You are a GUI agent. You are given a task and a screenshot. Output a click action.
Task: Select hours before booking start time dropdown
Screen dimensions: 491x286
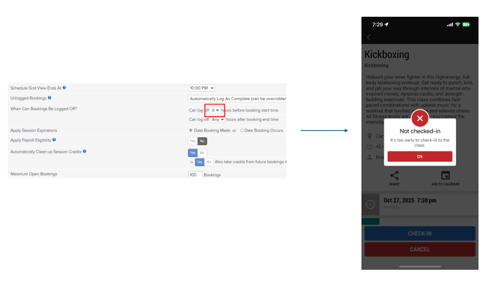click(x=215, y=111)
